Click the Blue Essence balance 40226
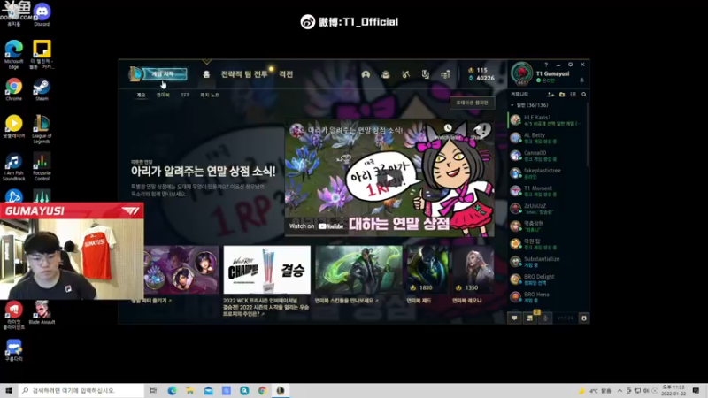This screenshot has width=708, height=398. click(481, 78)
